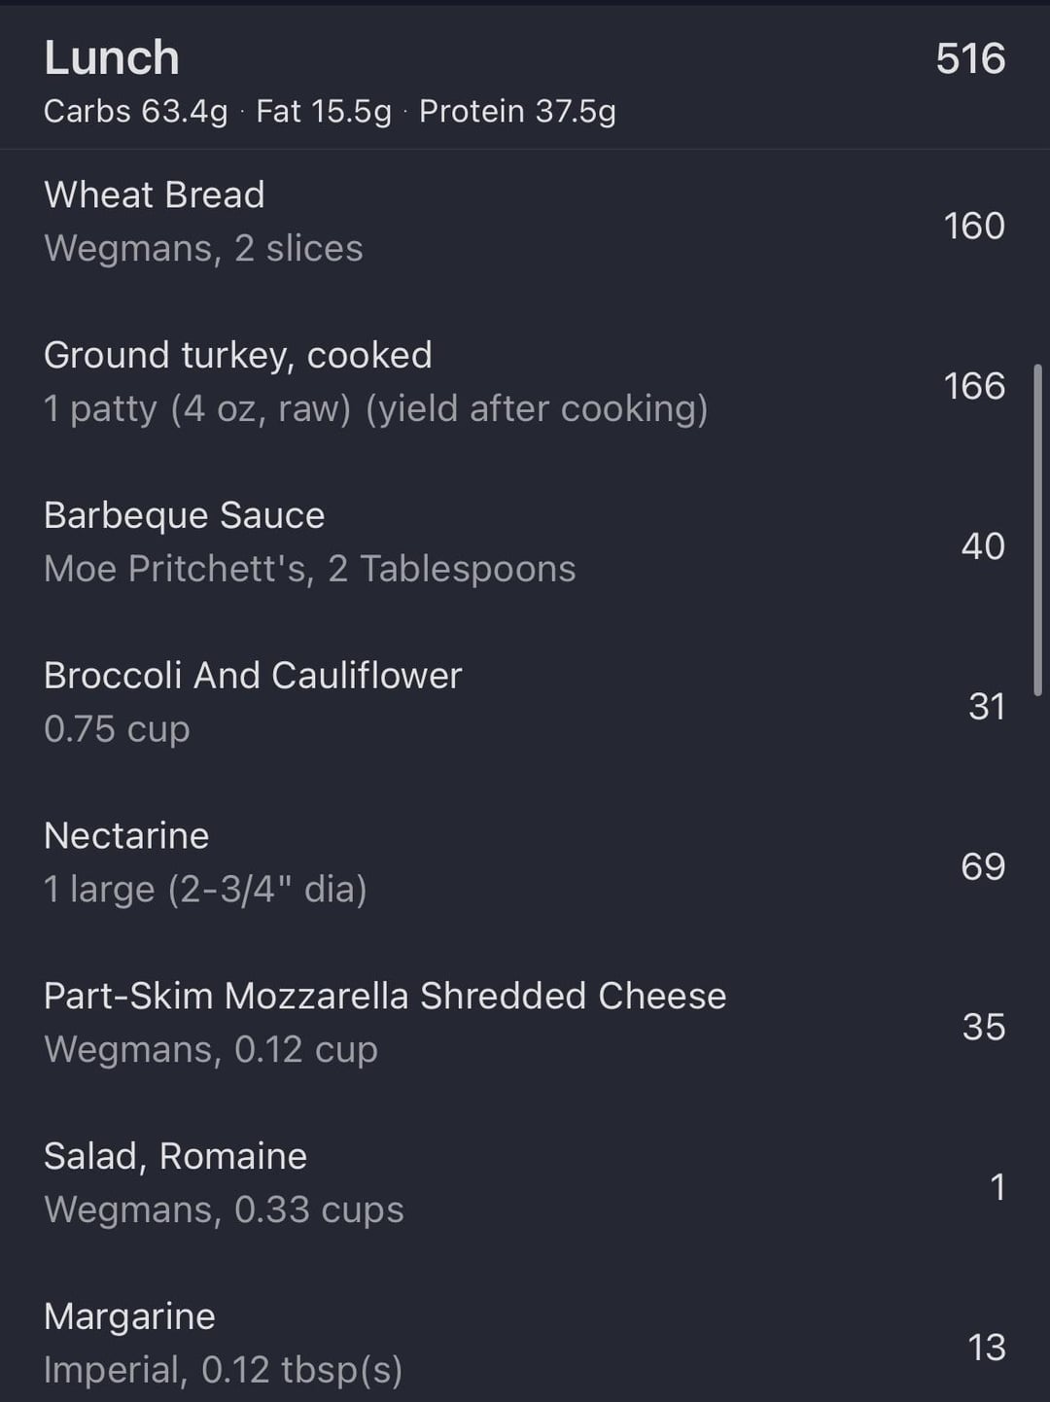Select the Salad, Romaine entry
1050x1402 pixels.
click(x=175, y=1157)
